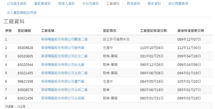Open the 華碩電腦股份有限公司蘆竹廠 link
The height and width of the screenshot is (109, 215).
click(63, 82)
